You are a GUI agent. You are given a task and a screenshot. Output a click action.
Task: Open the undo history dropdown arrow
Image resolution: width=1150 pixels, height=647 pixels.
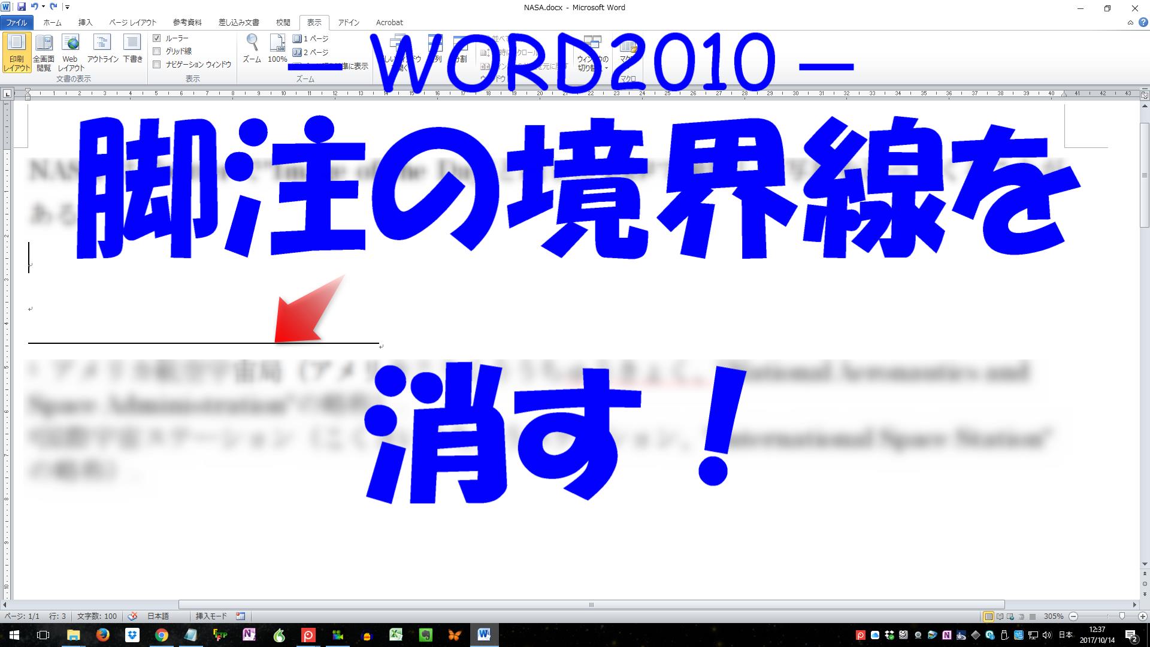click(43, 7)
